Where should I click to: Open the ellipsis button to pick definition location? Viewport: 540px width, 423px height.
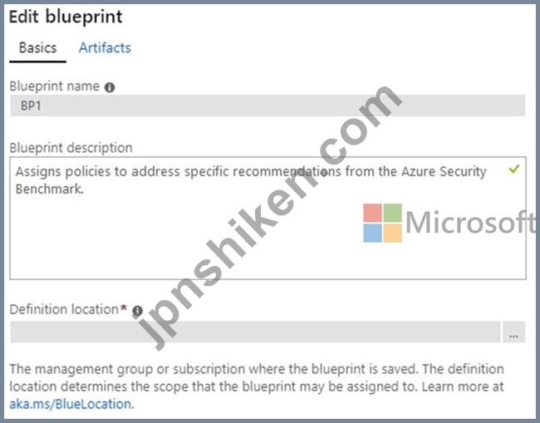513,332
